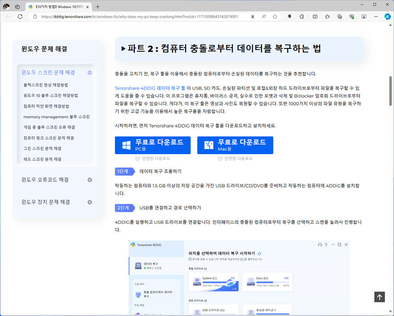This screenshot has width=394, height=316.
Task: View site info via the lock icon
Action: 35,17
